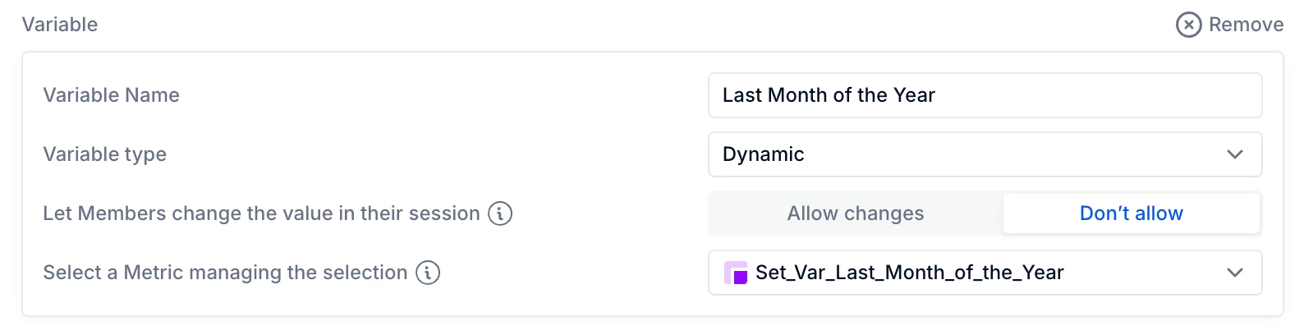This screenshot has height=335, width=1304.
Task: Click the purple metric icon
Action: [x=736, y=273]
